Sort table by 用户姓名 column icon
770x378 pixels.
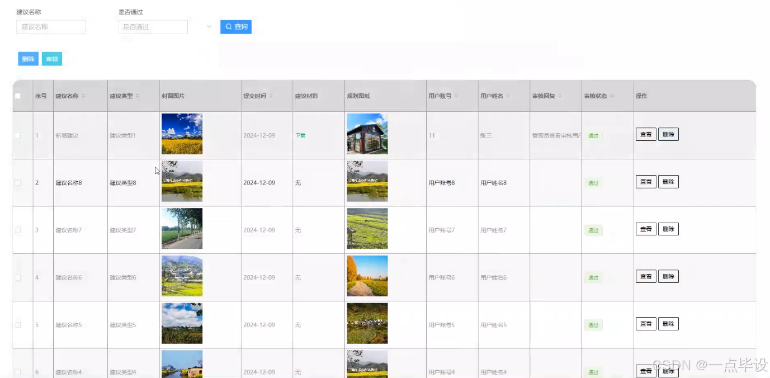(x=508, y=96)
